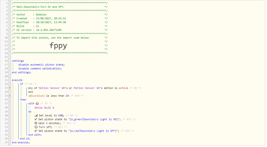Click the 'then' keyword on line 26
This screenshot has height=147, width=267.
pyautogui.click(x=23, y=100)
